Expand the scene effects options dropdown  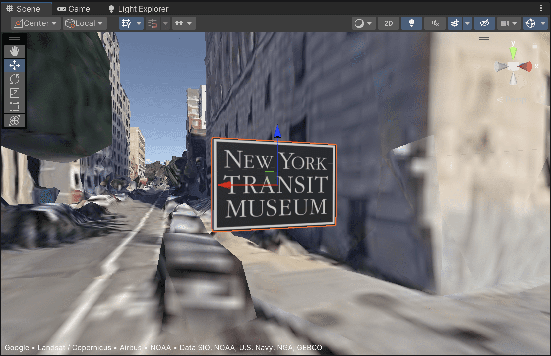coord(467,23)
